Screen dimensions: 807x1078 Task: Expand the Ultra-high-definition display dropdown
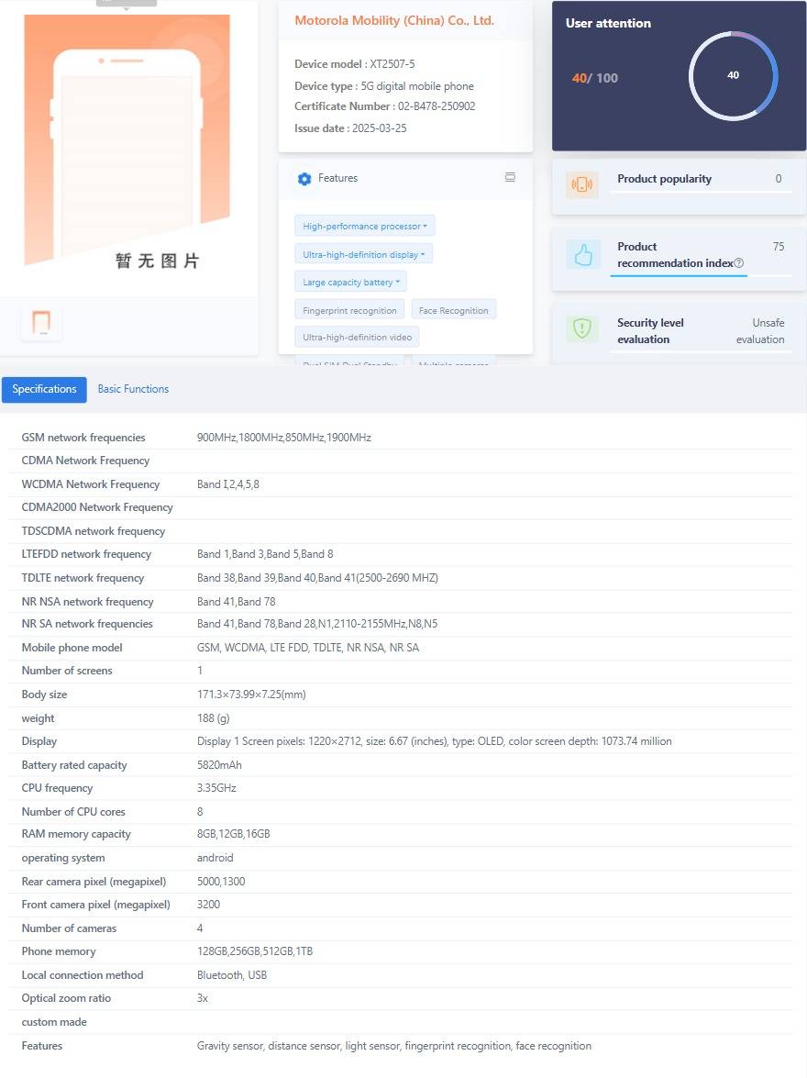click(363, 254)
